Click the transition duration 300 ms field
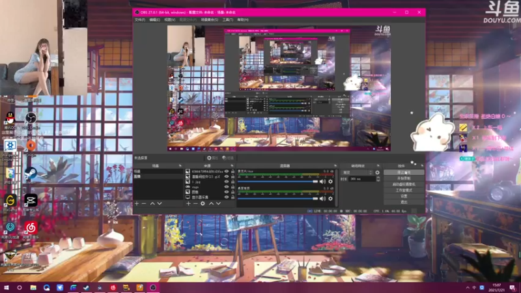 pyautogui.click(x=362, y=179)
